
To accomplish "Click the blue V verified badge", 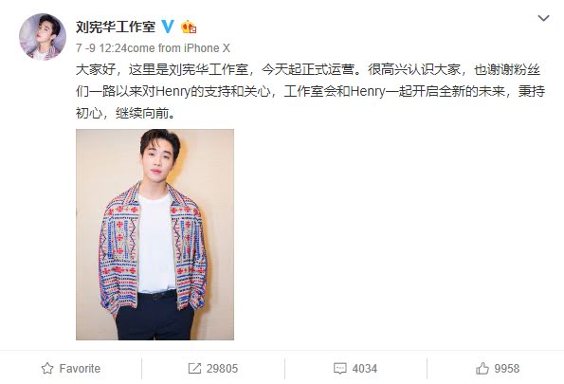I will (168, 27).
